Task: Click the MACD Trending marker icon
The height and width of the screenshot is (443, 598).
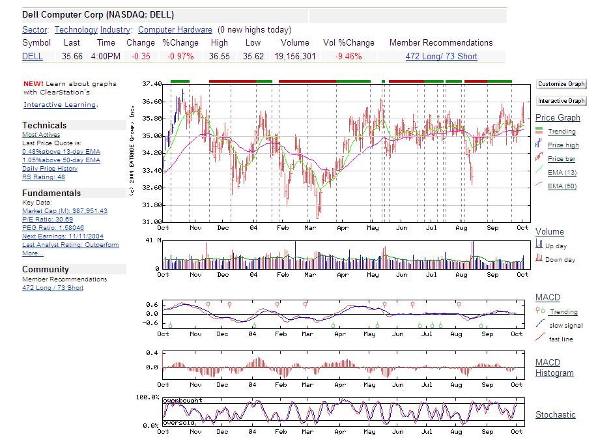Action: point(540,310)
